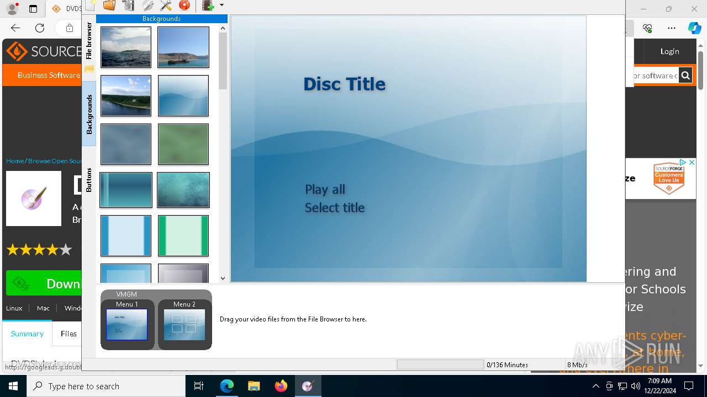Pick the turquoise textured background thumbnail

pos(183,190)
